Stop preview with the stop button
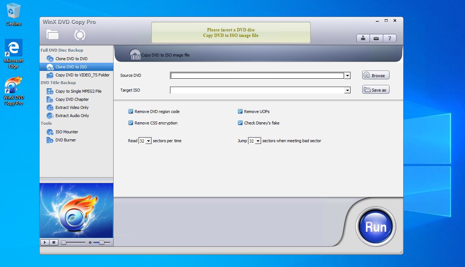 54,242
